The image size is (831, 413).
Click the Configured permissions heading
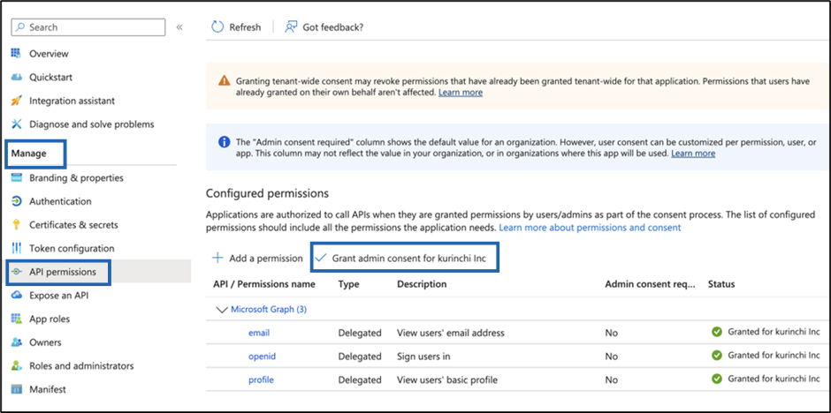tap(267, 193)
